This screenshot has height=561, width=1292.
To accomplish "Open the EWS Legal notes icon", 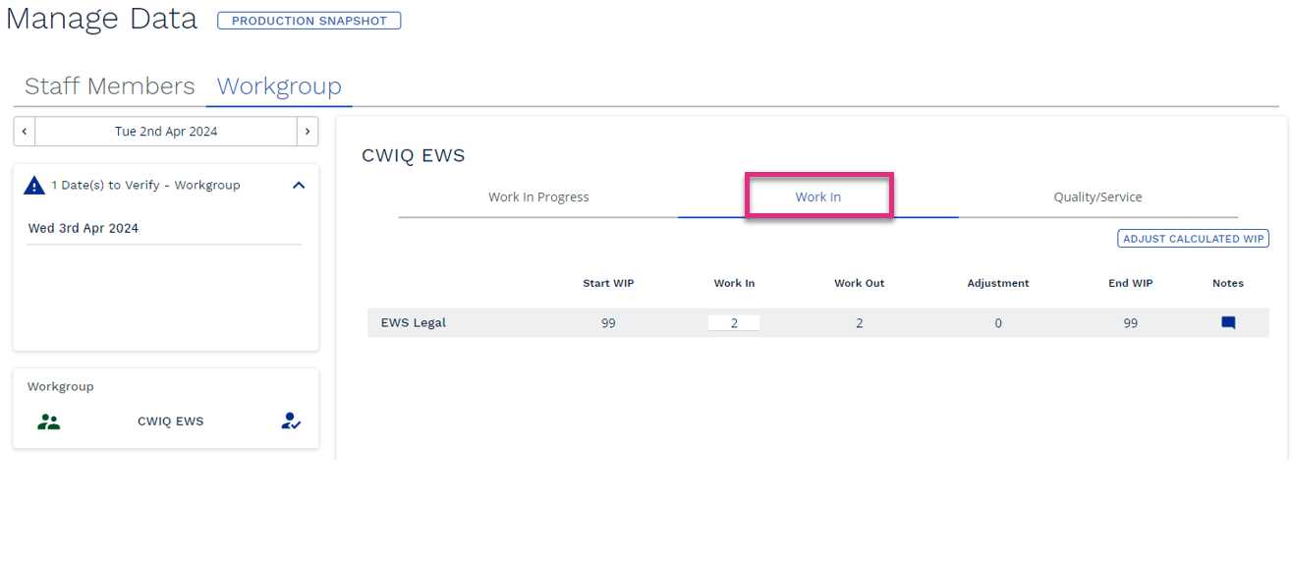I will click(1227, 322).
